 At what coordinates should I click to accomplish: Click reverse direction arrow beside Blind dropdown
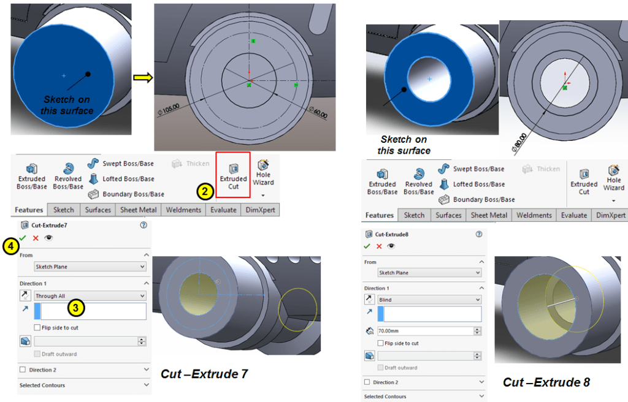[370, 300]
